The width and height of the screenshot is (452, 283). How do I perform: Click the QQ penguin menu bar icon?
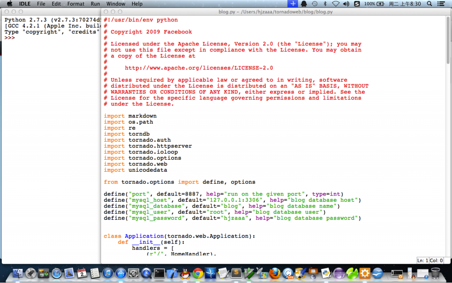[304, 4]
